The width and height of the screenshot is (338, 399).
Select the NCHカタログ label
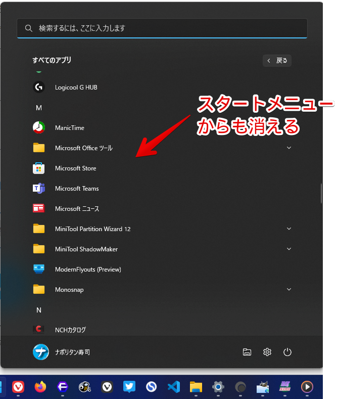click(x=70, y=330)
